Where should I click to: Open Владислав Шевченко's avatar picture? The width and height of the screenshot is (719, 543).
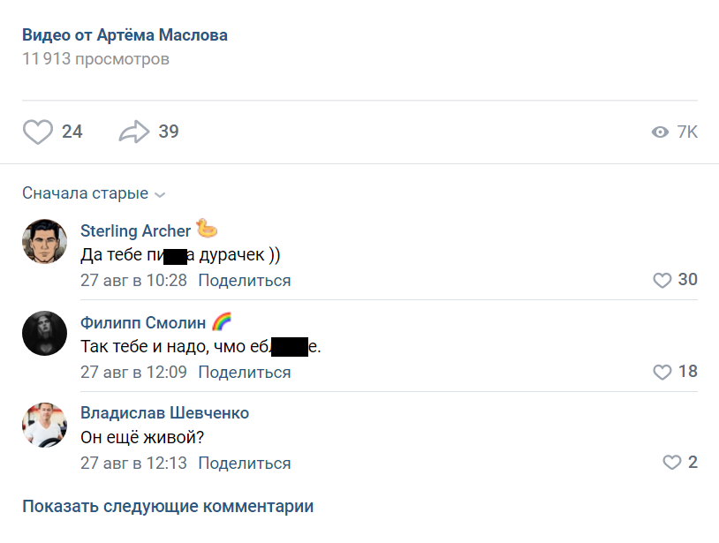tap(44, 425)
